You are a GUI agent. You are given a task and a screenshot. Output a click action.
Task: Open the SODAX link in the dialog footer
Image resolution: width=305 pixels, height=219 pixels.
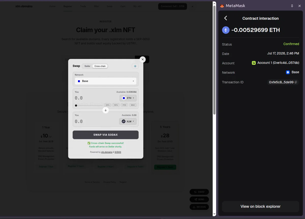tap(118, 152)
